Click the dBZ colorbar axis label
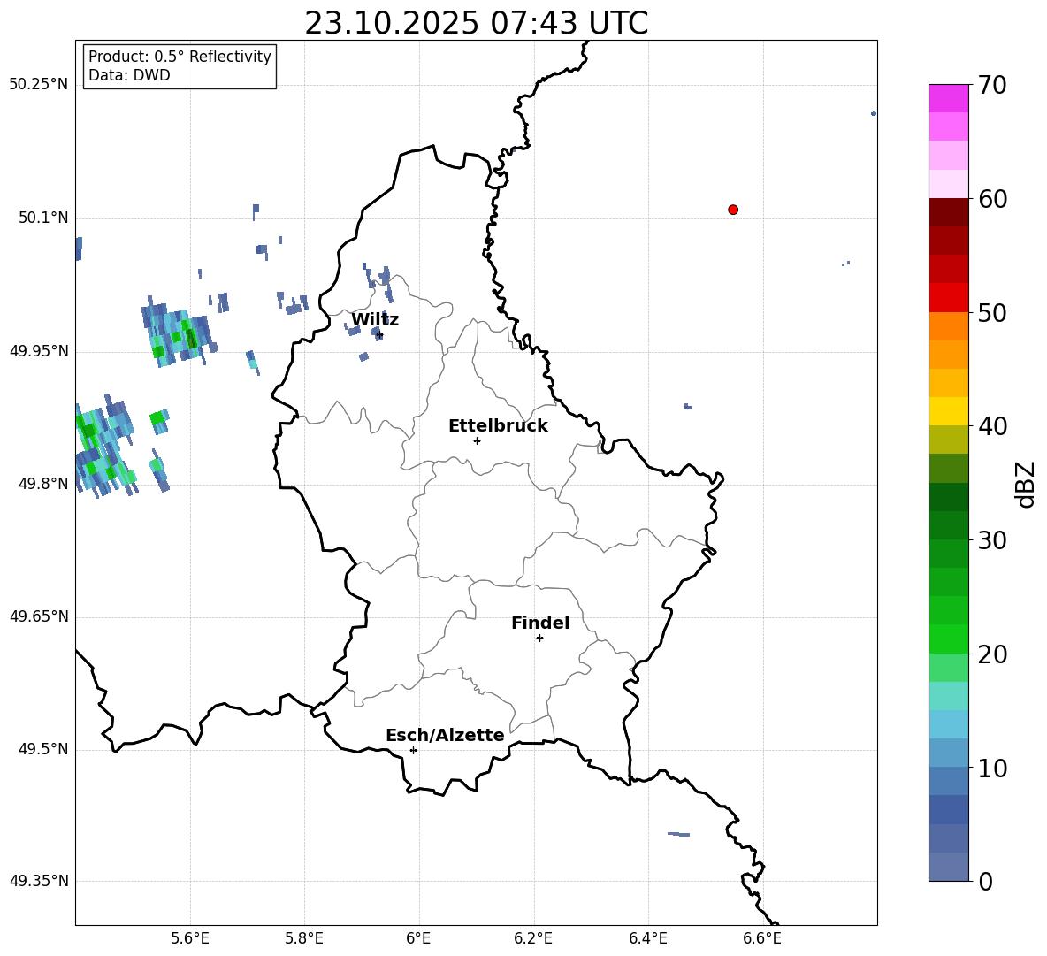 [x=1027, y=484]
